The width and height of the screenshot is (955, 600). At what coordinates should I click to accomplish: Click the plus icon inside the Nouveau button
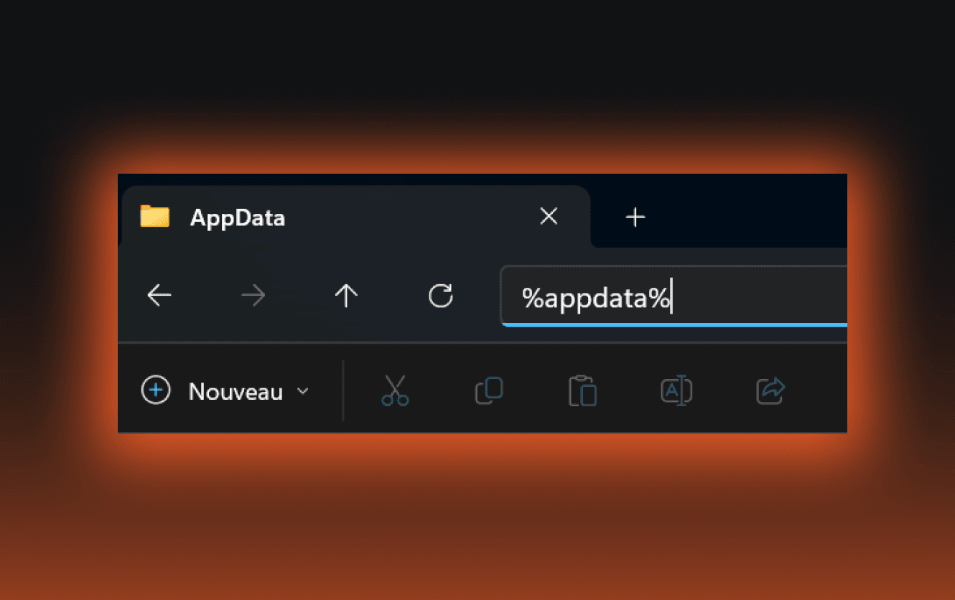[156, 390]
